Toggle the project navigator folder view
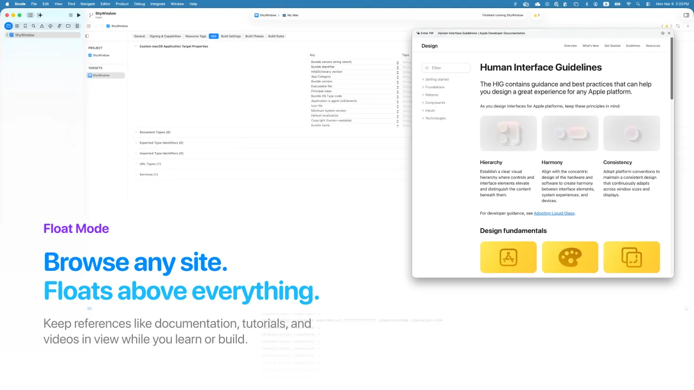Image resolution: width=694 pixels, height=390 pixels. point(8,26)
